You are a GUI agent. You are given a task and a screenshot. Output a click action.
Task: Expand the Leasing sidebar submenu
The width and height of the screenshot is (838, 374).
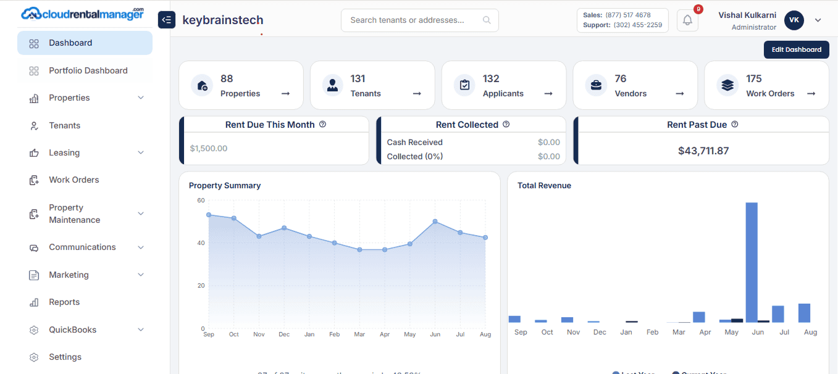coord(141,152)
